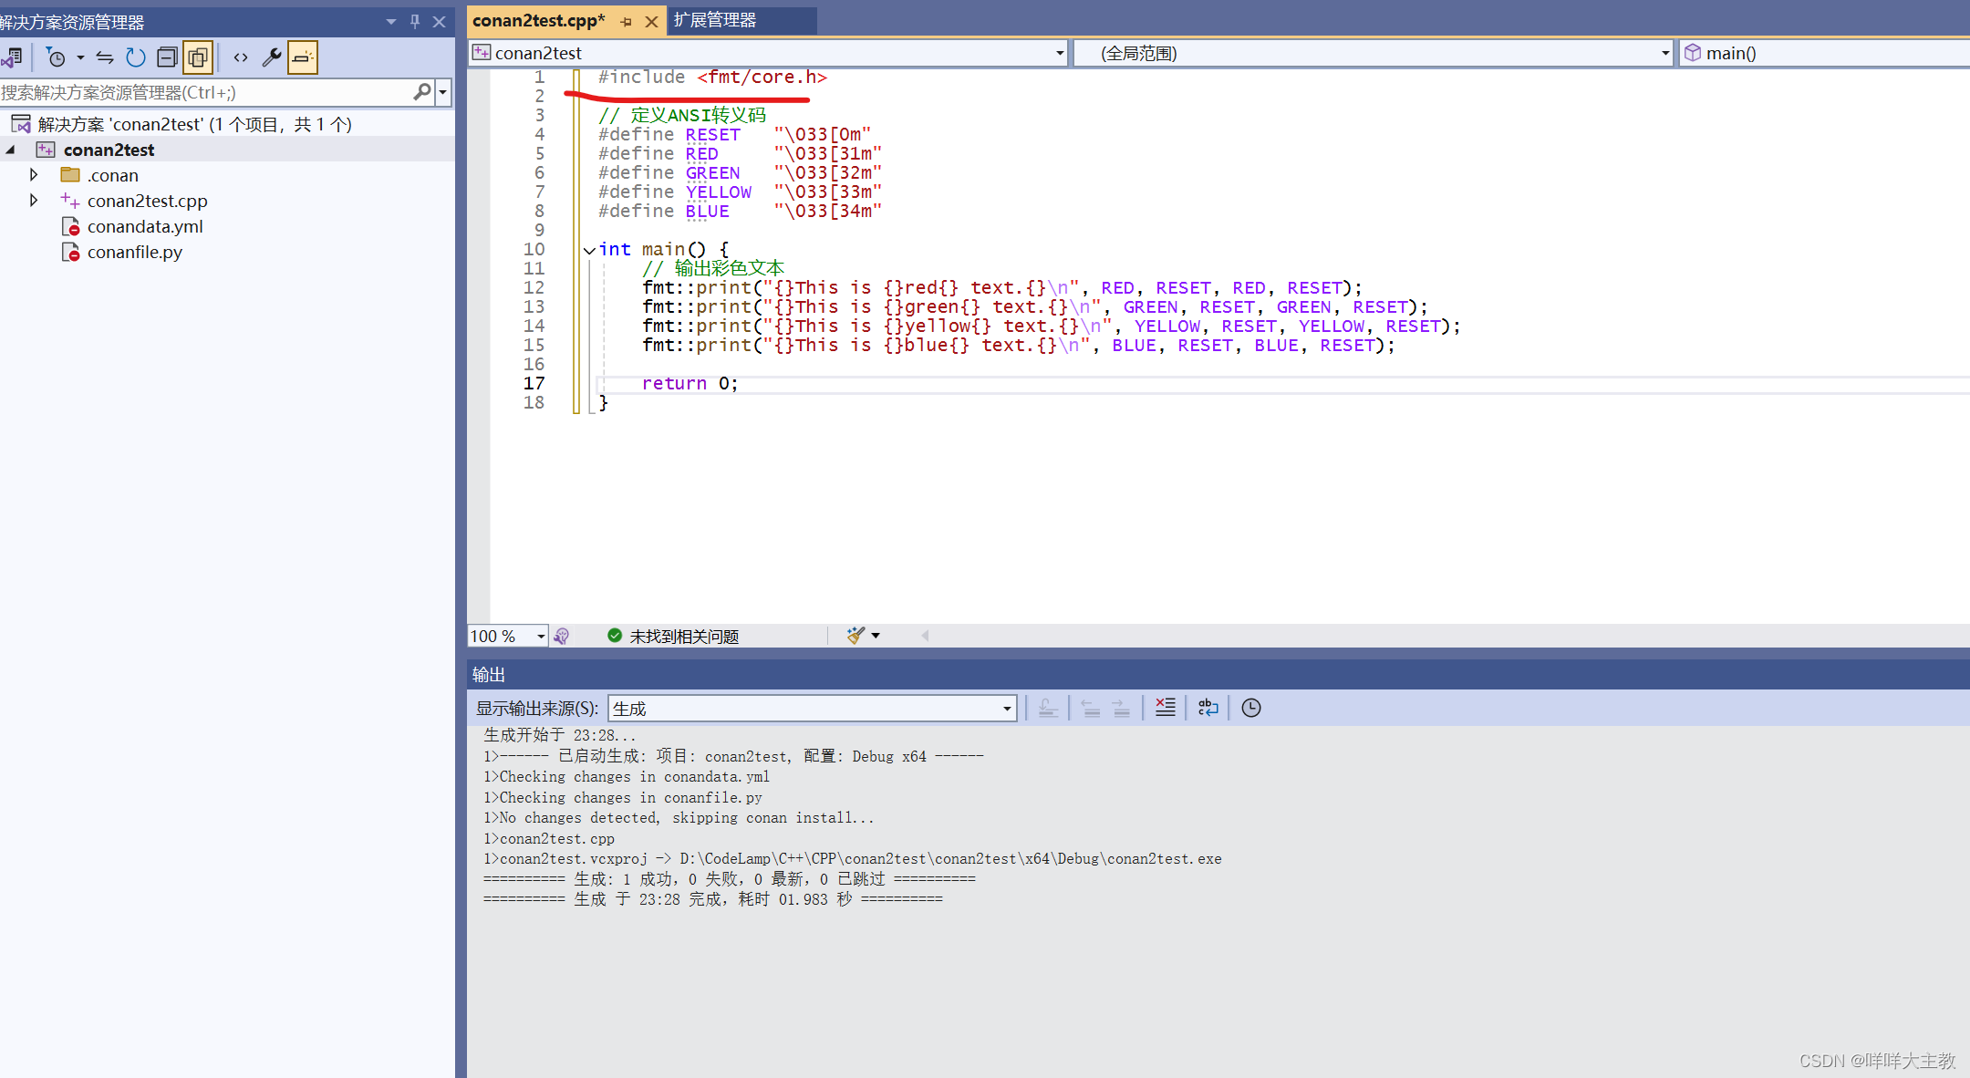
Task: Open pending changes filter dropdown arrow
Action: [80, 57]
